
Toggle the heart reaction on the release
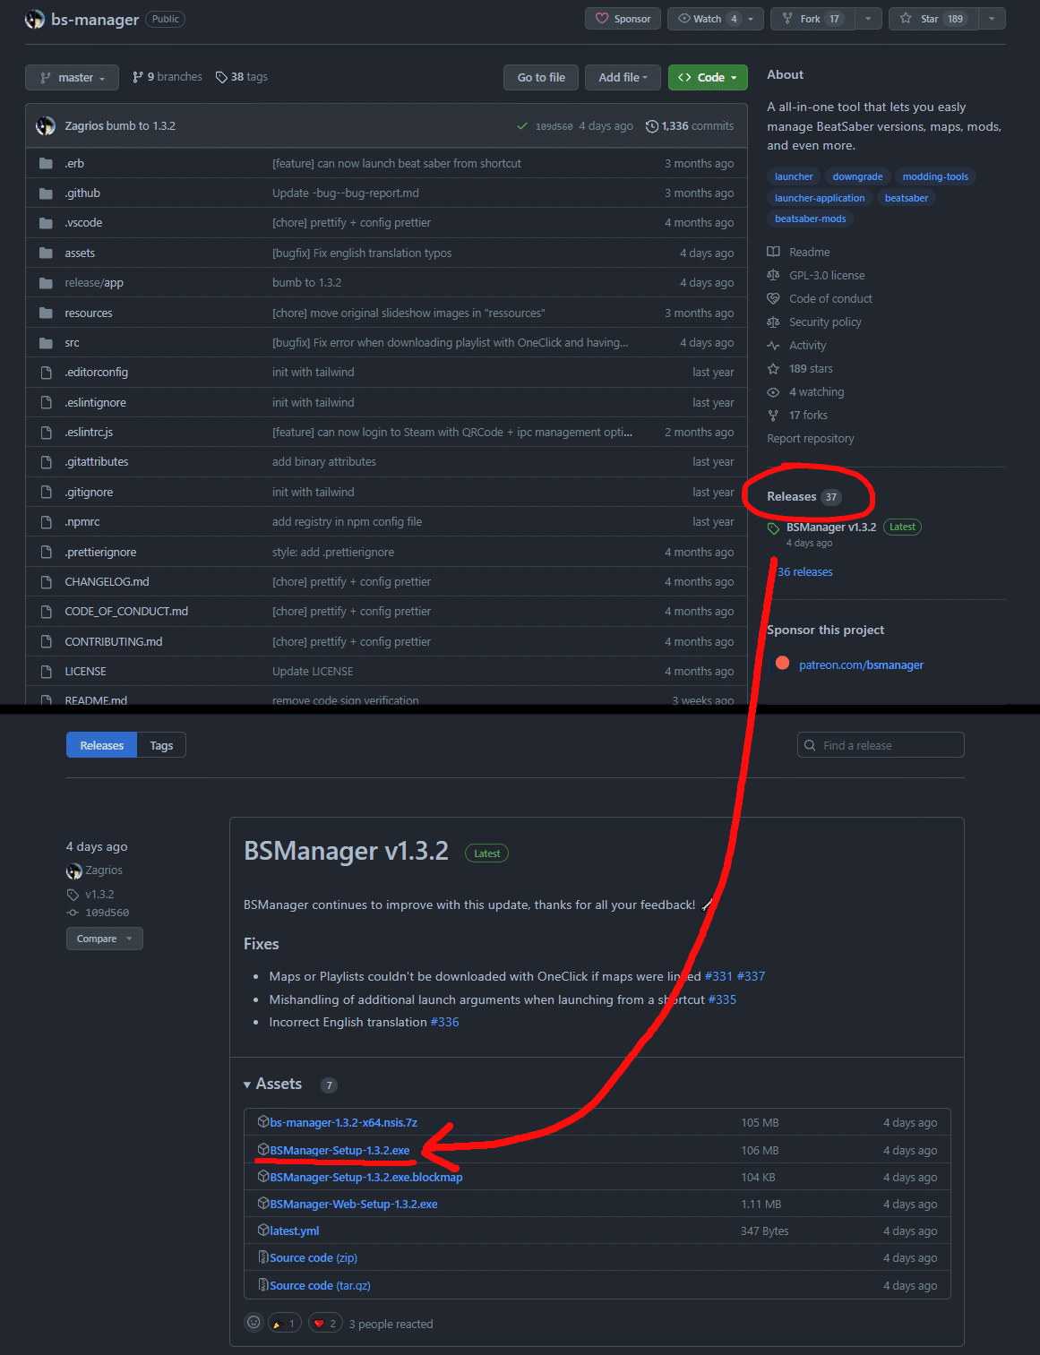324,1323
